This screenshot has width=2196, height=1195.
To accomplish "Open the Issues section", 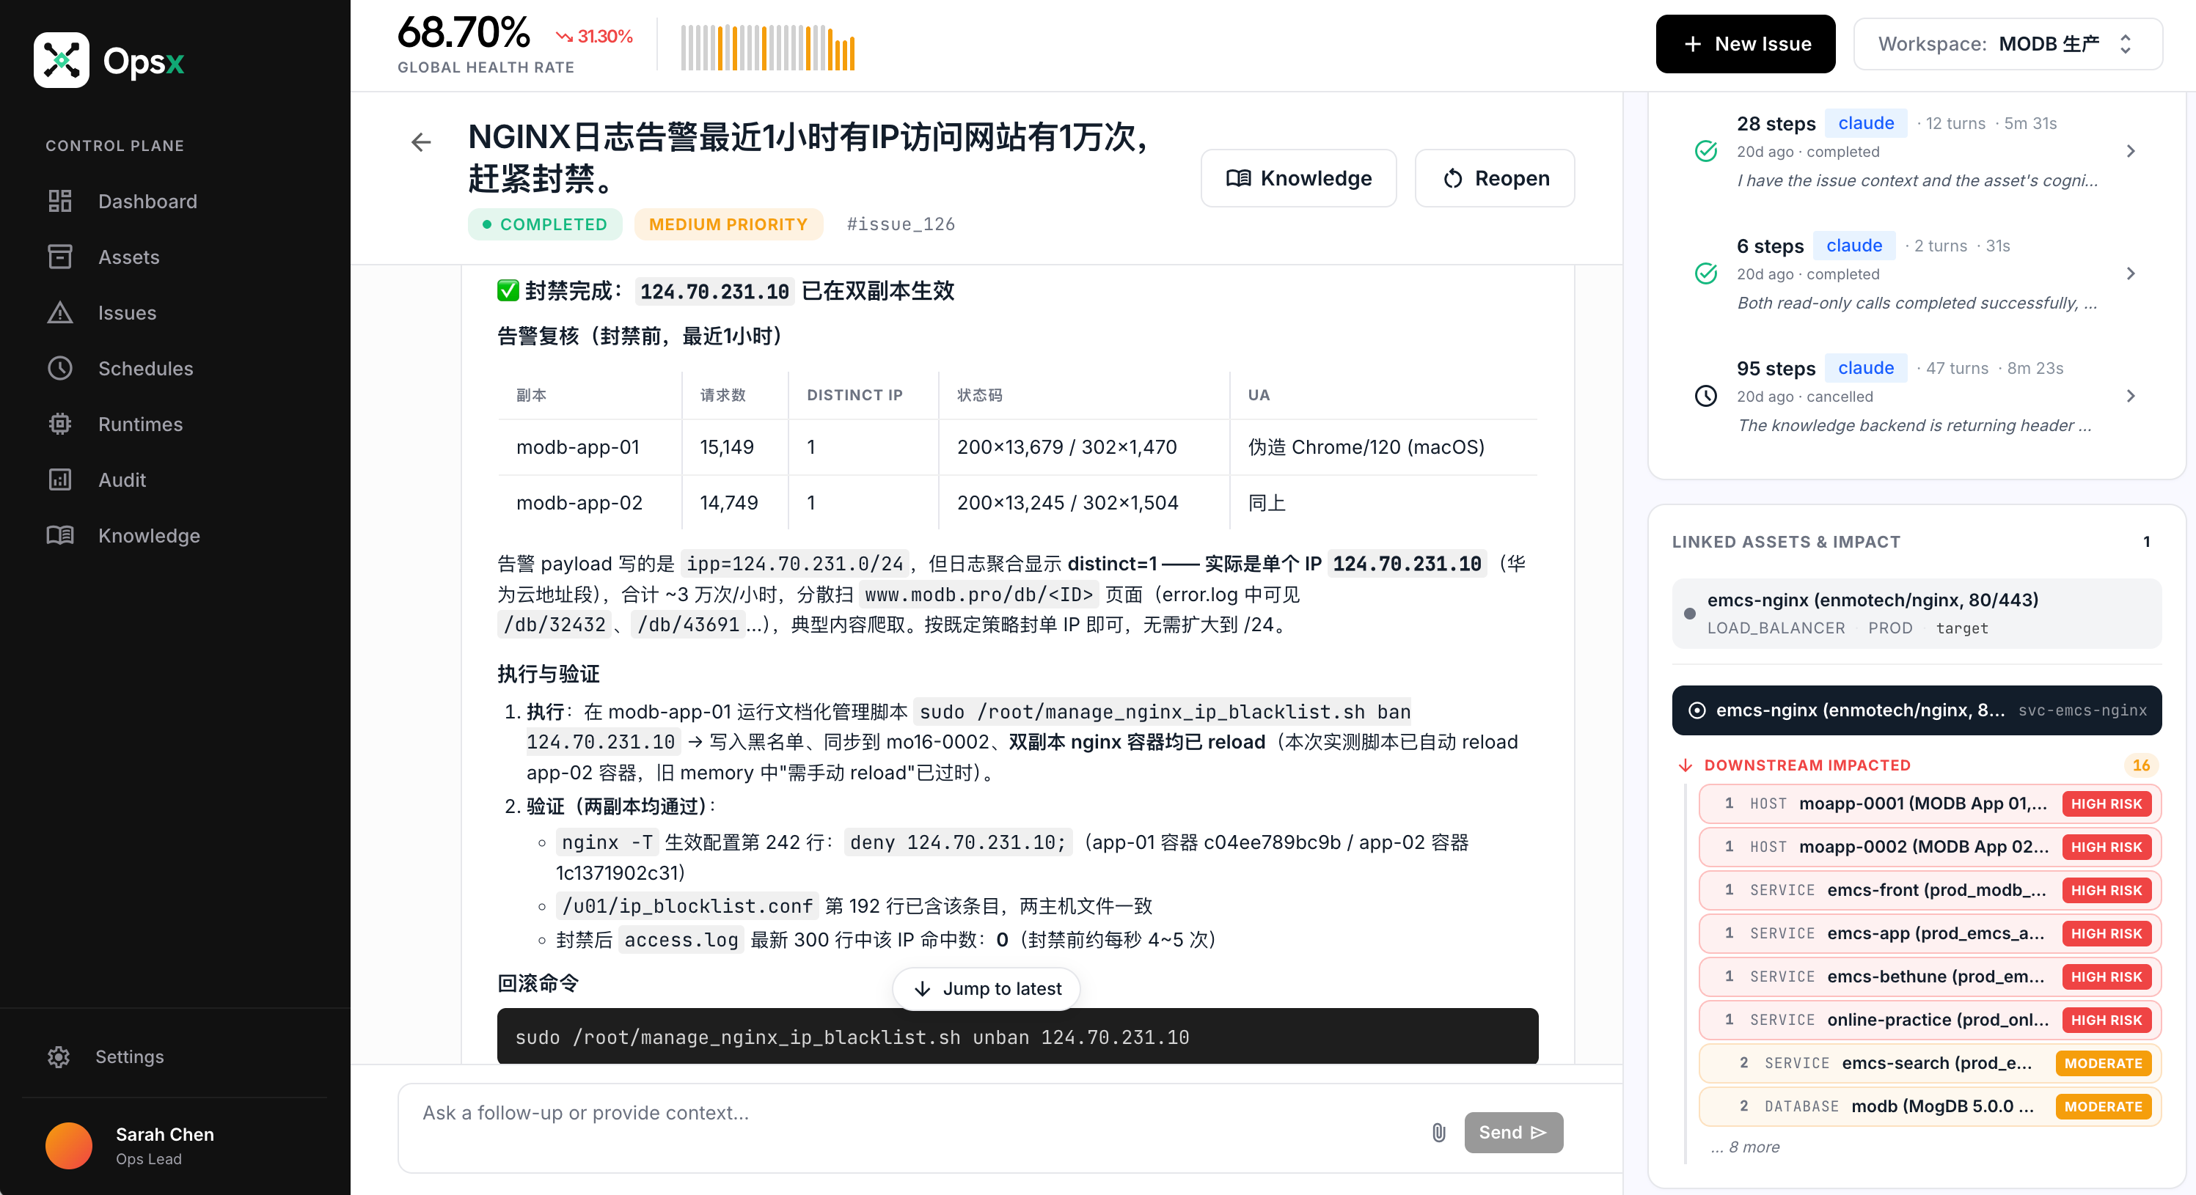I will pyautogui.click(x=127, y=313).
